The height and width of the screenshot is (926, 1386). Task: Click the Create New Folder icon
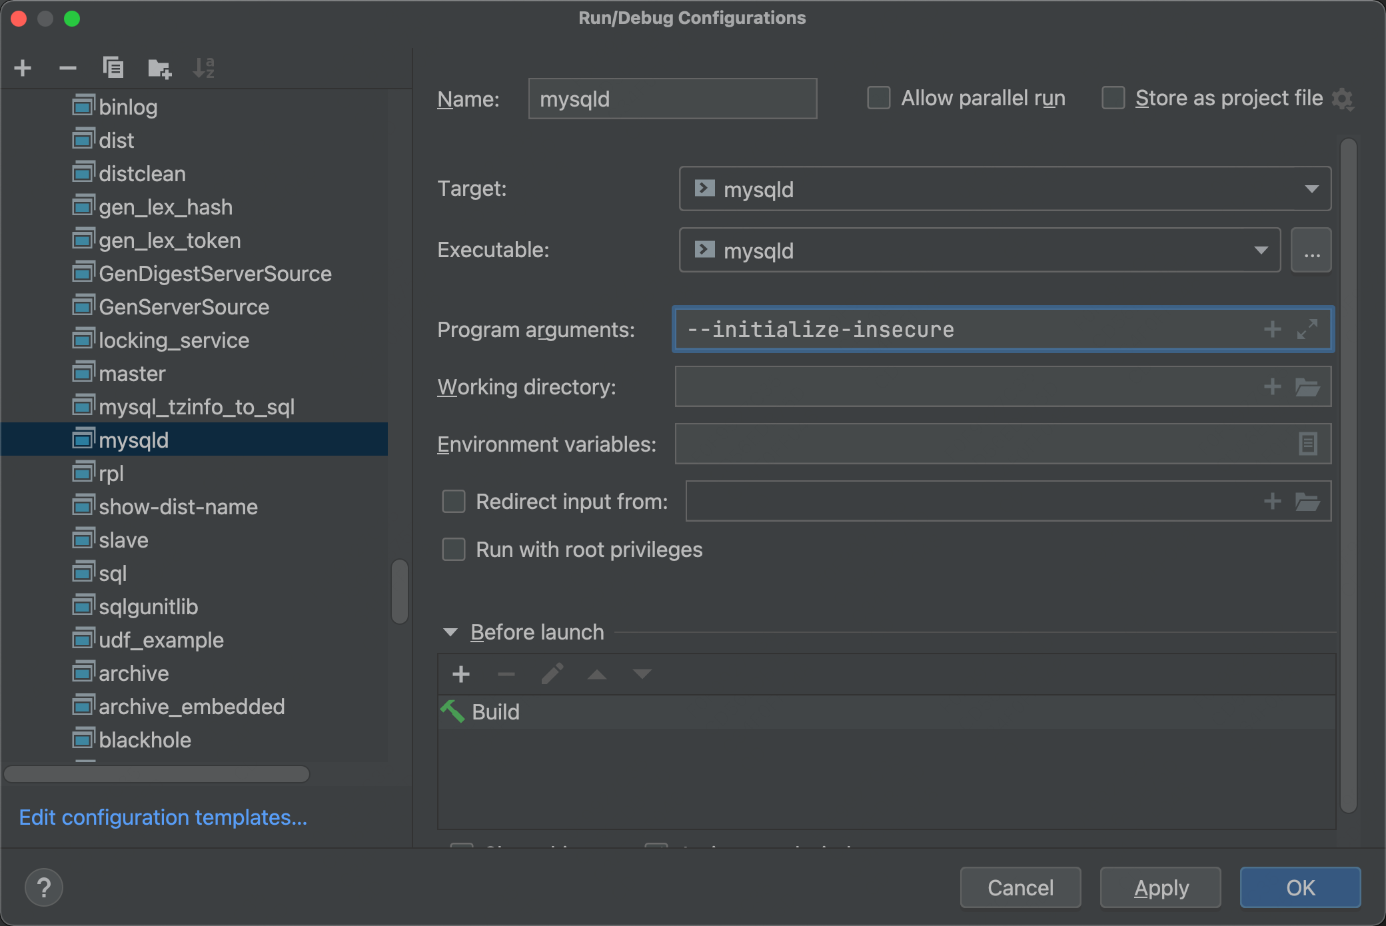159,68
